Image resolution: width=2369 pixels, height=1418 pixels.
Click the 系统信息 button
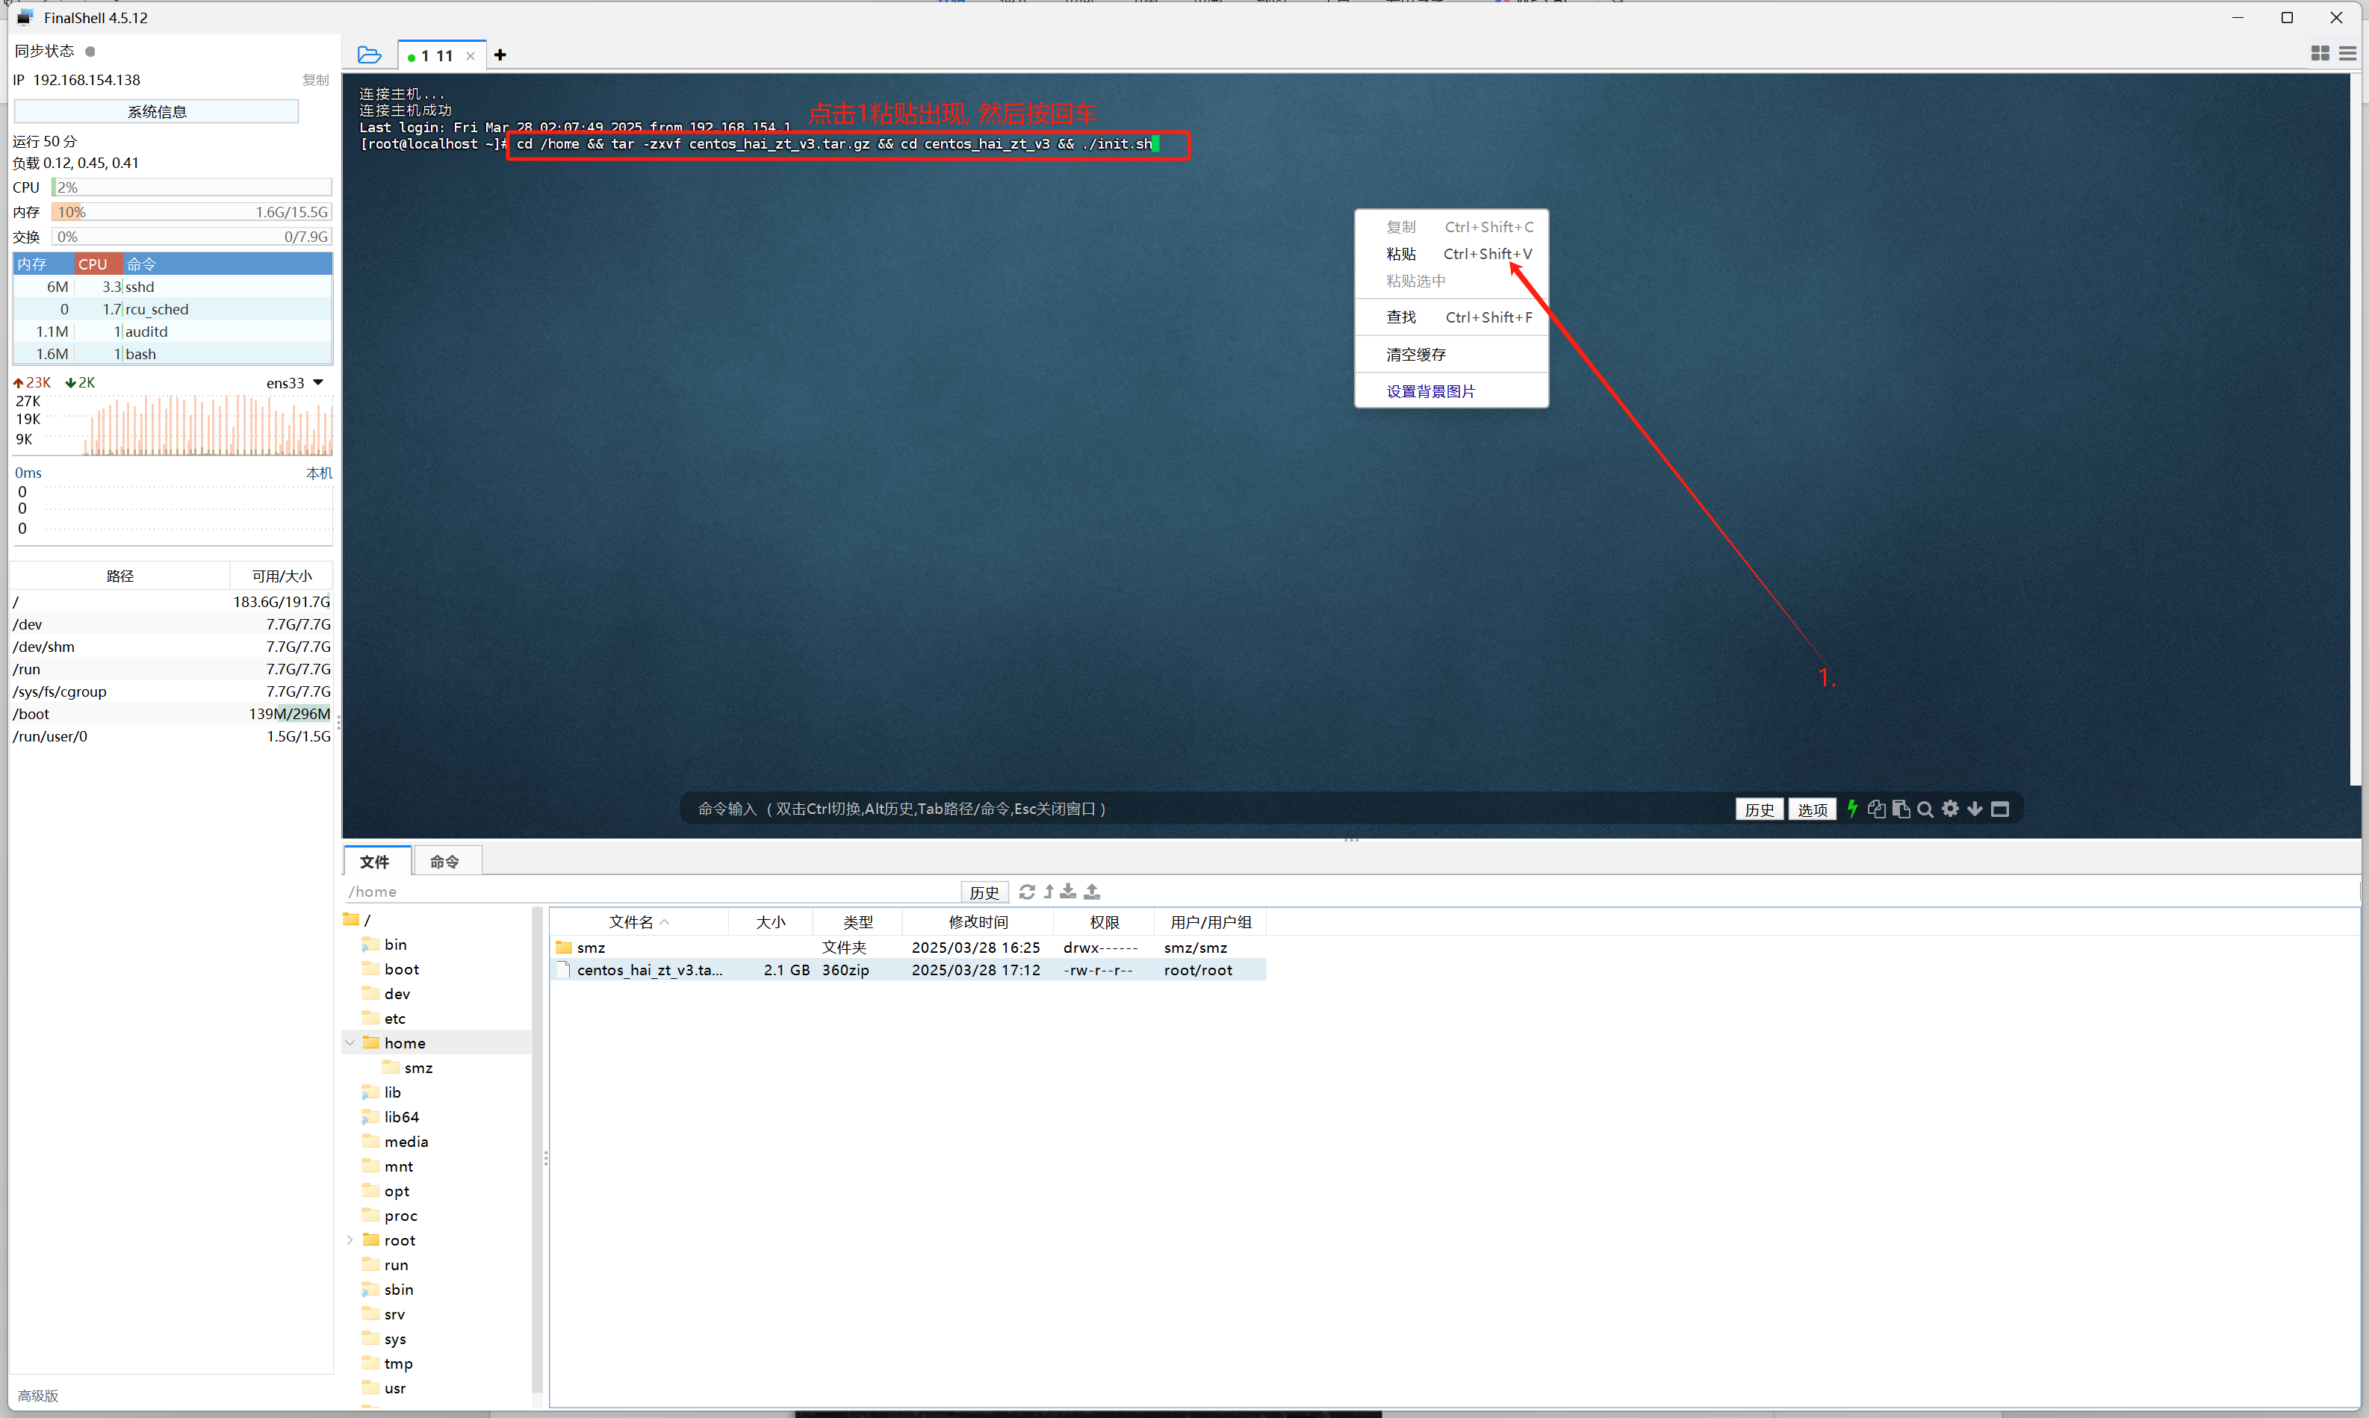(157, 112)
